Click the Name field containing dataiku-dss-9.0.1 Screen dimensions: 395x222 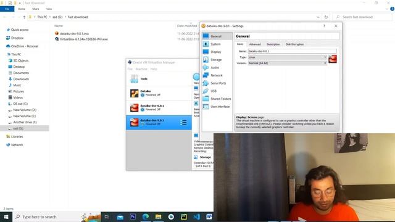point(292,51)
